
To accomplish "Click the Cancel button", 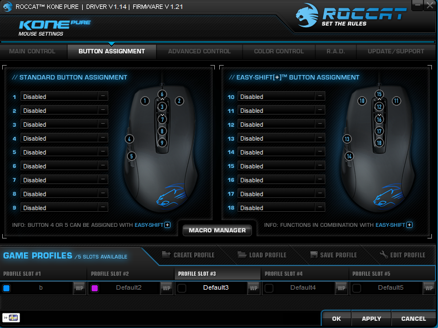I will [414, 319].
